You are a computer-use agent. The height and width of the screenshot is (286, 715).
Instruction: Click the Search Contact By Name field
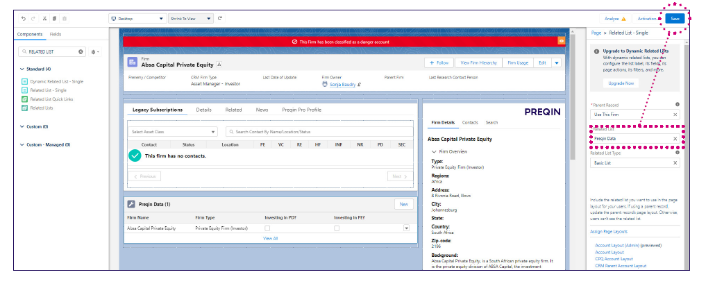click(319, 132)
